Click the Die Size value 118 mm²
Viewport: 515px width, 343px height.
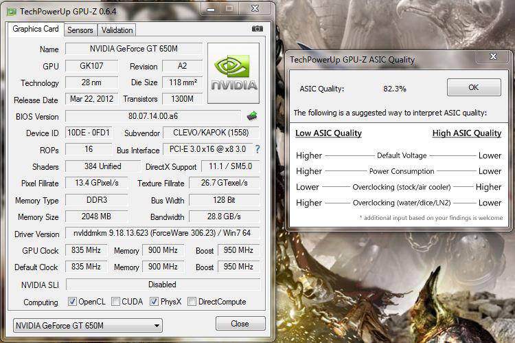pos(182,82)
